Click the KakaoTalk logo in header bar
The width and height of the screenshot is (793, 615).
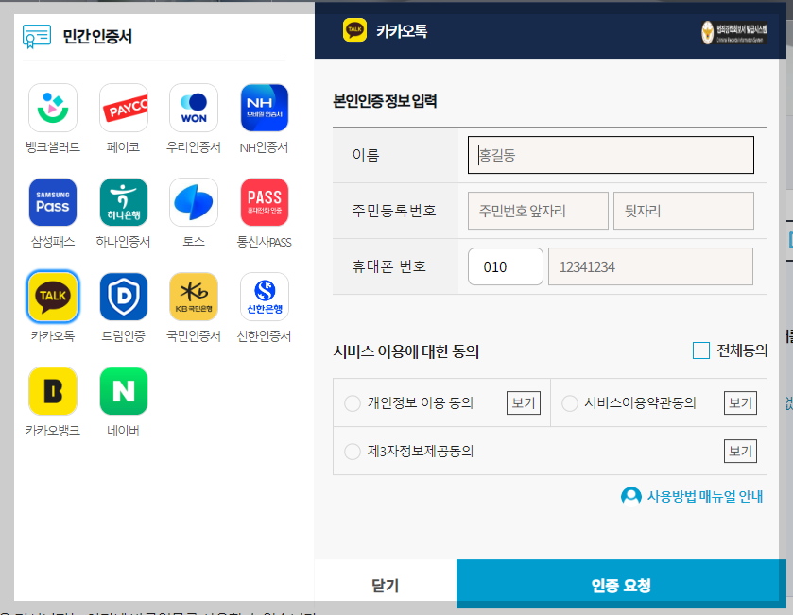click(354, 30)
